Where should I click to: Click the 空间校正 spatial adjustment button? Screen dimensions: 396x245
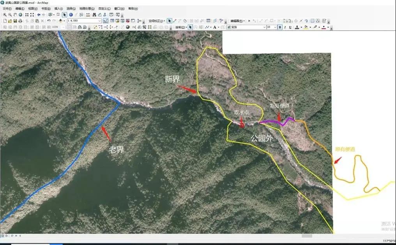click(155, 20)
